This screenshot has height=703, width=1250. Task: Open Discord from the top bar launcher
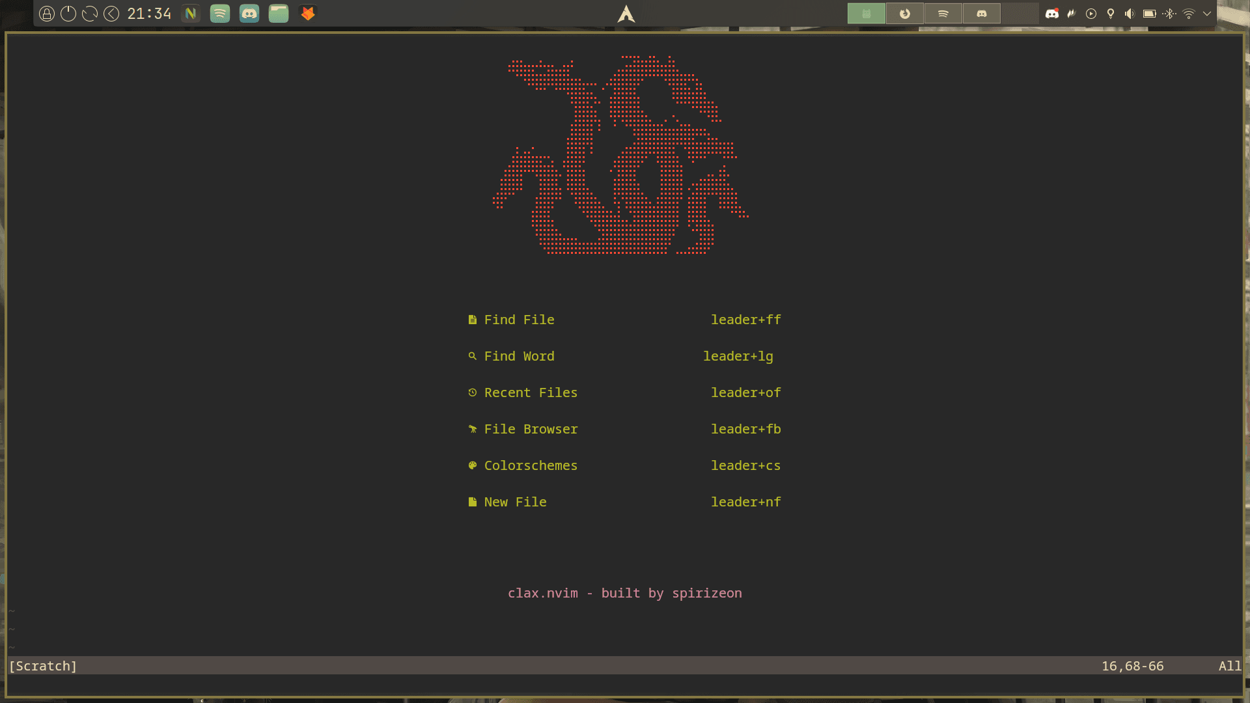pos(249,13)
